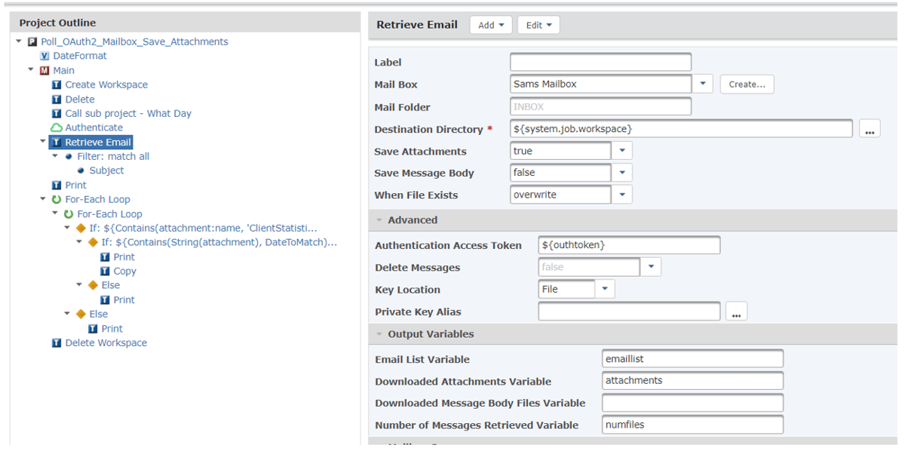Collapse the Retrieve Email tree node

(x=44, y=142)
